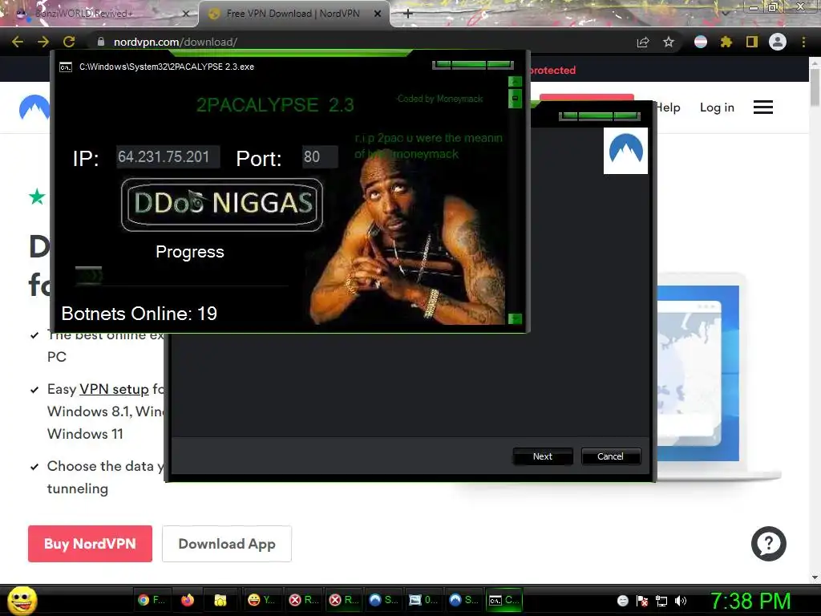This screenshot has height=616, width=821.
Task: Click the network tray icon
Action: (661, 601)
